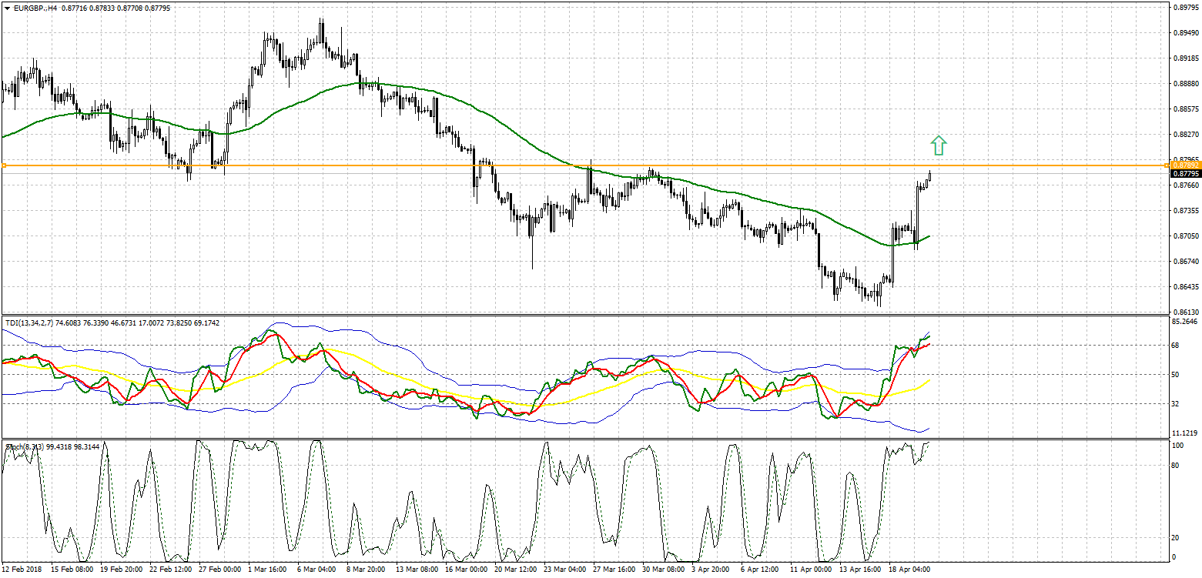Click the 18 Apr 04:00 time label
Image resolution: width=1202 pixels, height=578 pixels.
[x=909, y=570]
